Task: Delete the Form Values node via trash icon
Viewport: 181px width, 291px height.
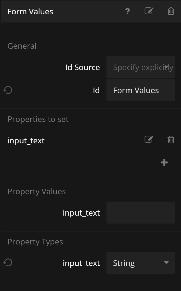Action: click(171, 11)
